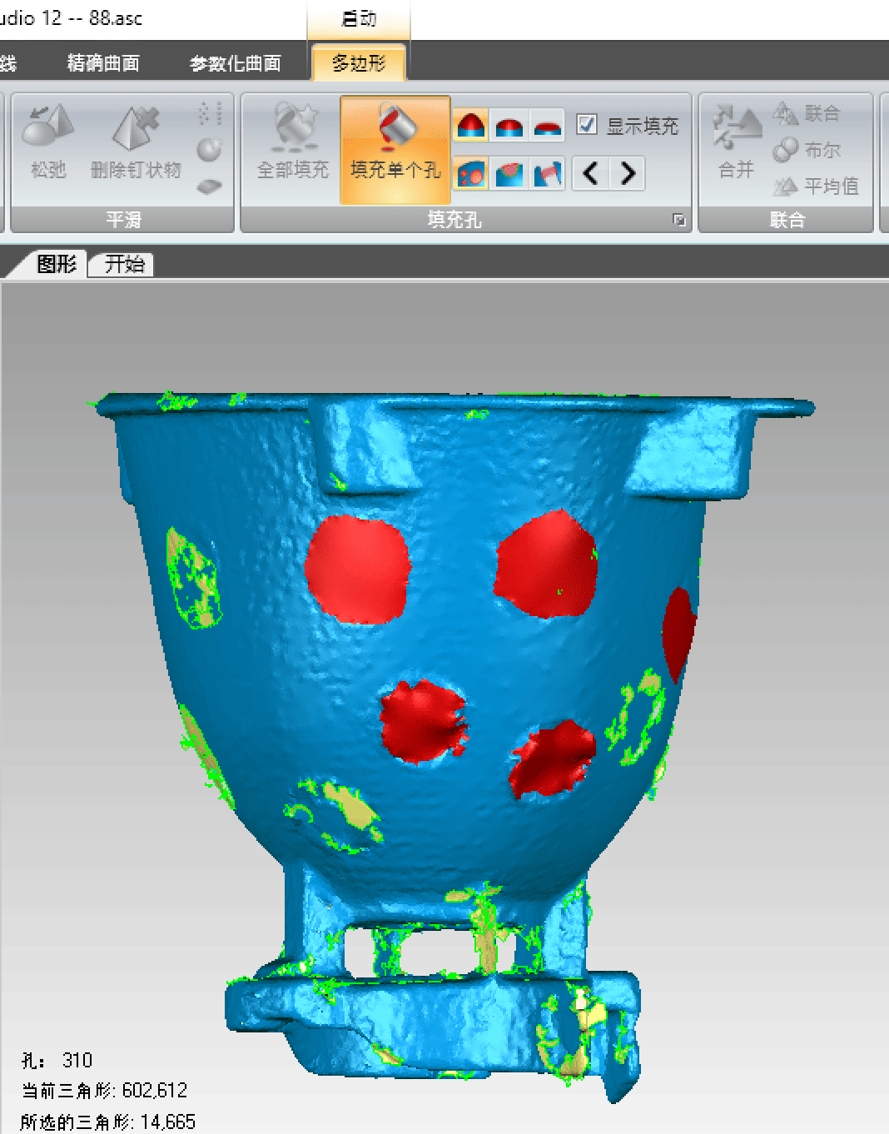This screenshot has height=1134, width=889.
Task: Choose the flat fill icon
Action: (547, 126)
